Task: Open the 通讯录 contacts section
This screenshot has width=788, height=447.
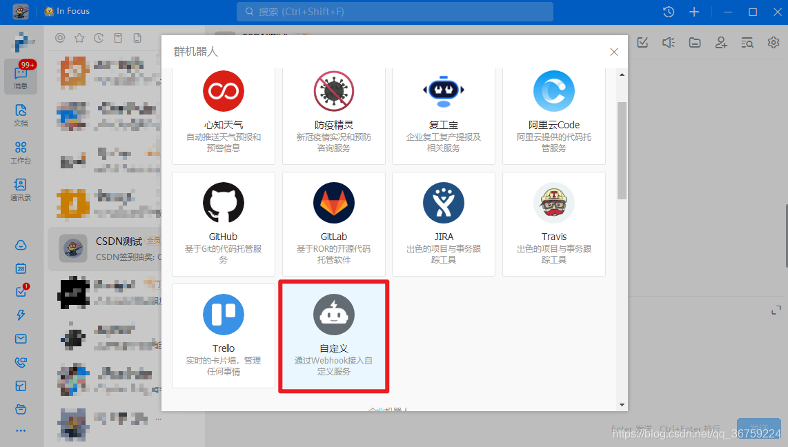Action: (x=21, y=189)
